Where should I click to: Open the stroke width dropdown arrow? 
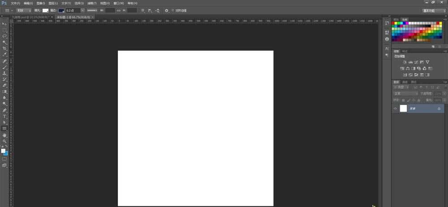pyautogui.click(x=83, y=10)
